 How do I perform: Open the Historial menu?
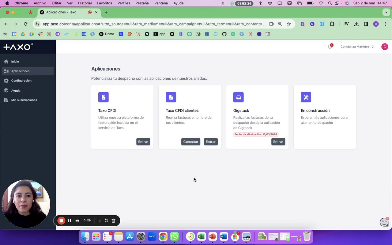point(85,3)
